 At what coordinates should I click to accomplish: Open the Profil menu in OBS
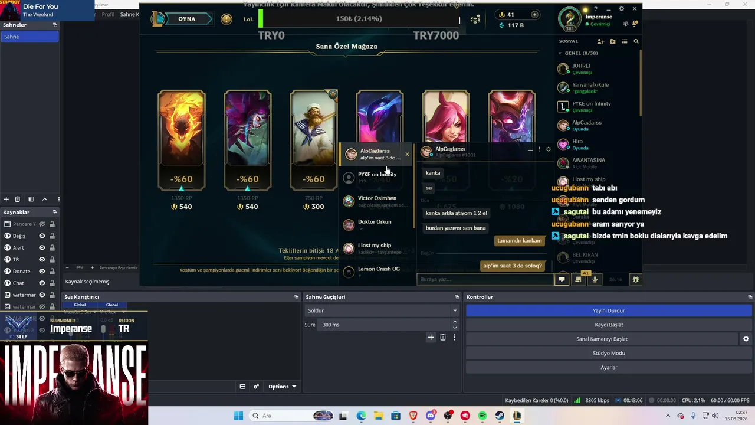108,14
